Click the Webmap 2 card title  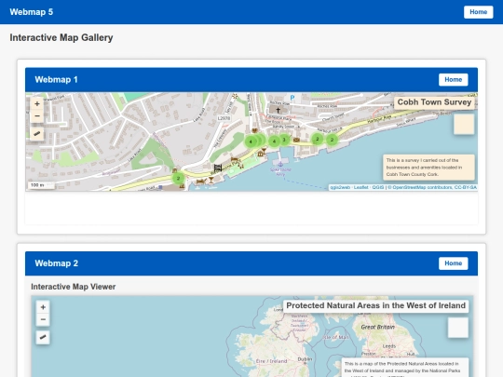click(x=57, y=263)
